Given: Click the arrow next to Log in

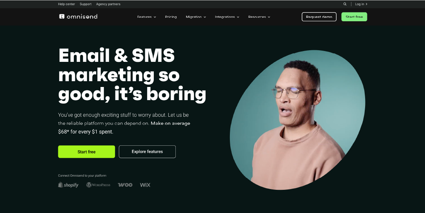Looking at the screenshot, I should [366, 4].
